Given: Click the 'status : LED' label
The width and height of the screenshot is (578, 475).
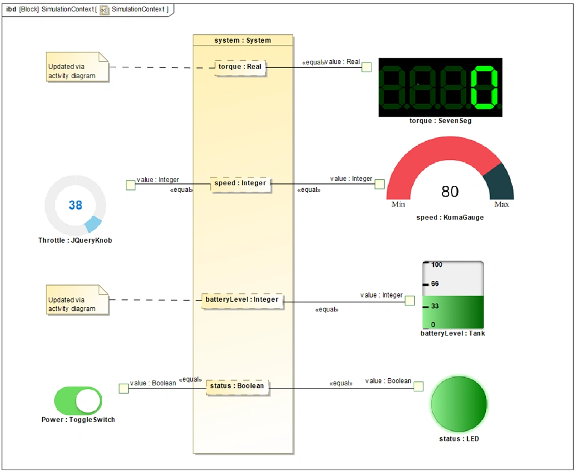Looking at the screenshot, I should [459, 439].
